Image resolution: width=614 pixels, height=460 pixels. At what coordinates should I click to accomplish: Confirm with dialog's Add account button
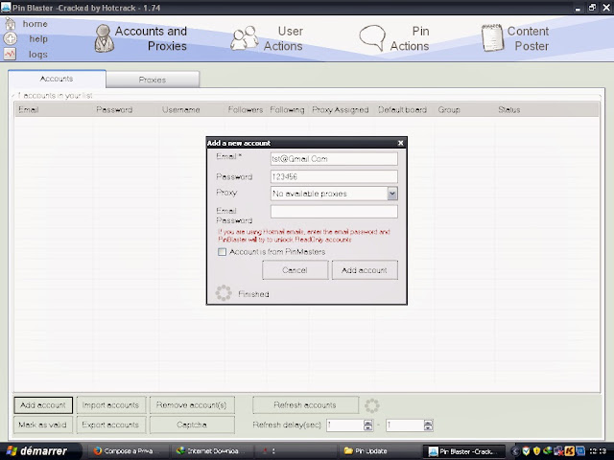[365, 270]
